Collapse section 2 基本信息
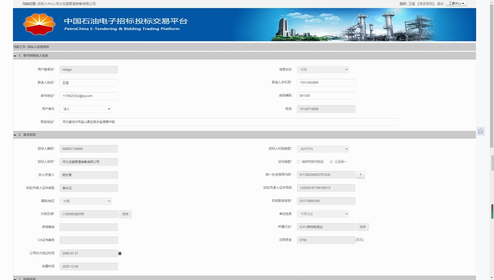 click(15, 135)
